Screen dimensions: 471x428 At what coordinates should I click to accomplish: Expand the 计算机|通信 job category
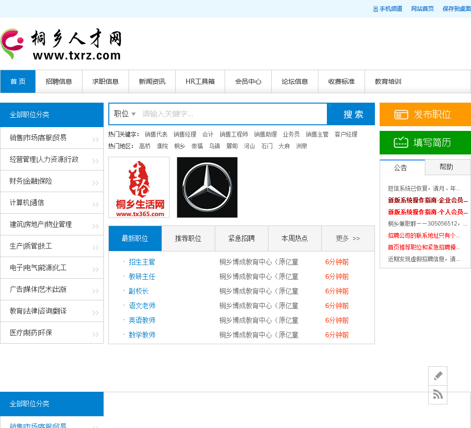coord(52,203)
